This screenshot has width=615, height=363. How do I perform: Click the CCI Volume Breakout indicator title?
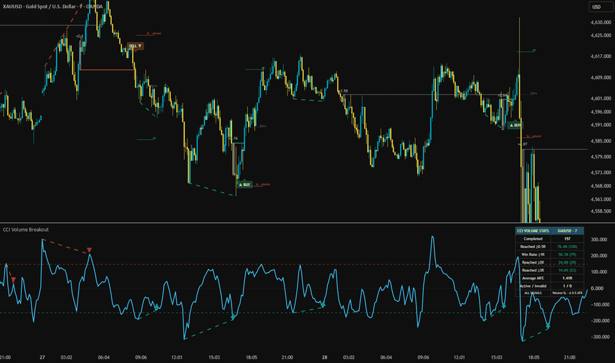tap(26, 230)
